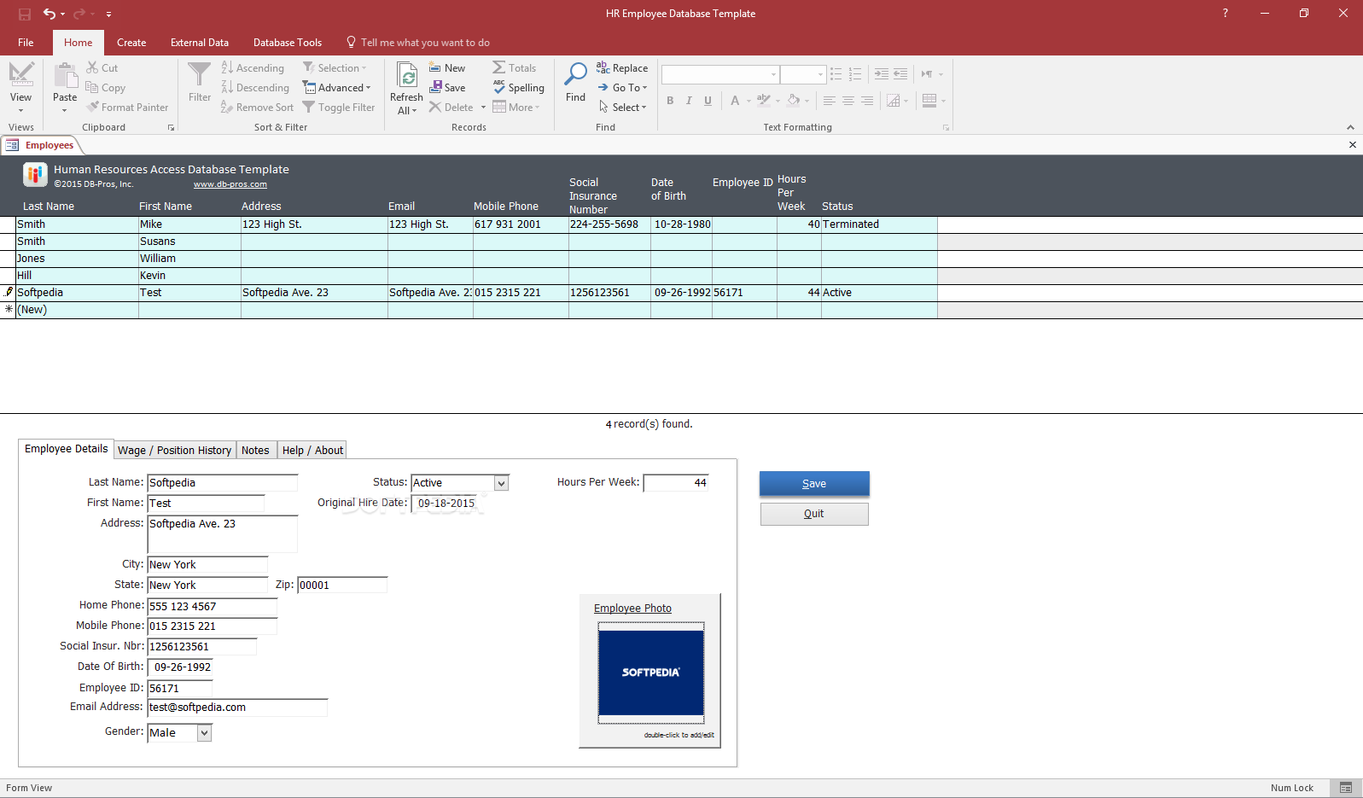Toggle Underline text formatting
1363x798 pixels.
pyautogui.click(x=708, y=101)
